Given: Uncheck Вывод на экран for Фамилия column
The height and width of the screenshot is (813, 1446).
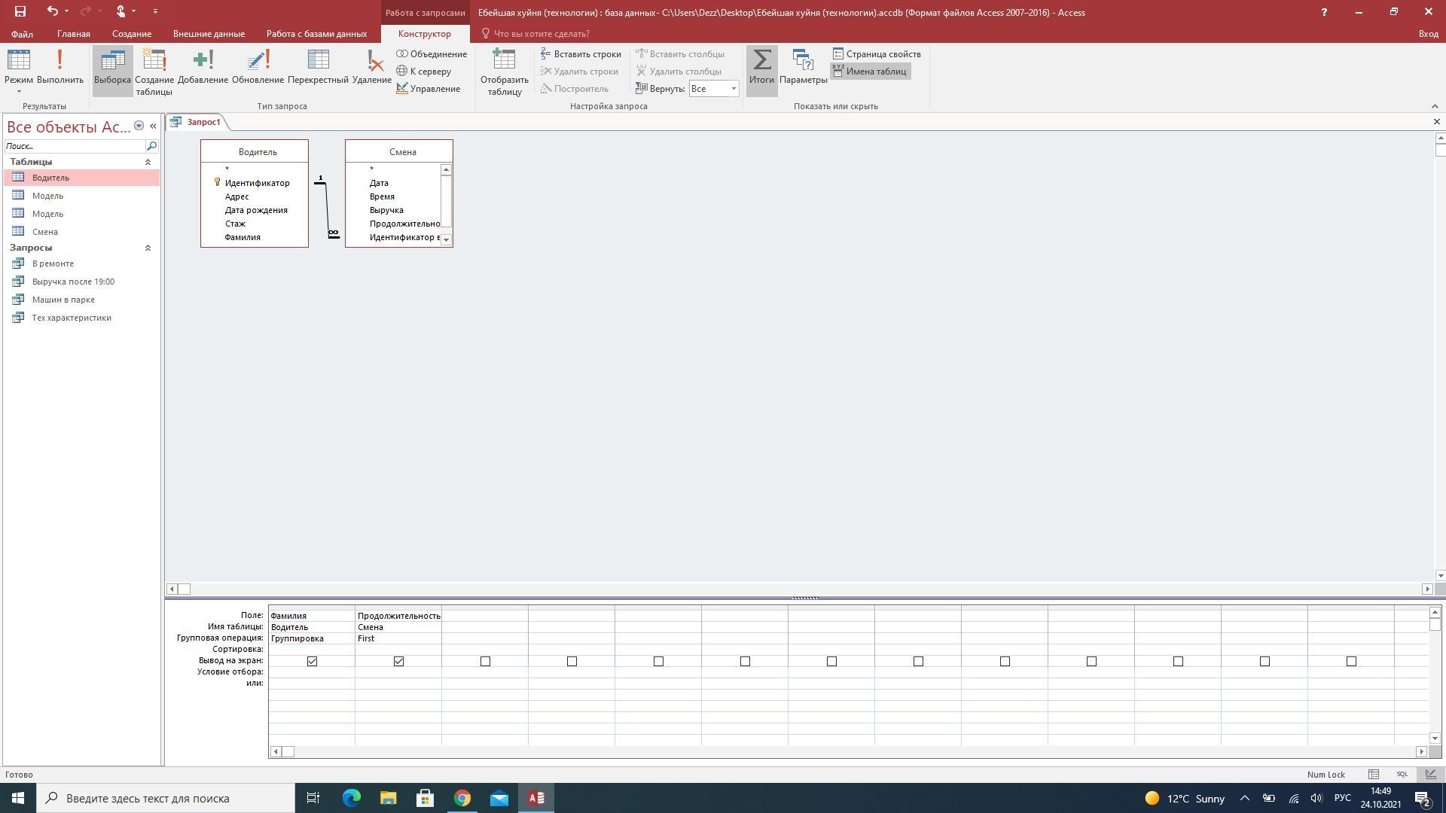Looking at the screenshot, I should tap(312, 661).
